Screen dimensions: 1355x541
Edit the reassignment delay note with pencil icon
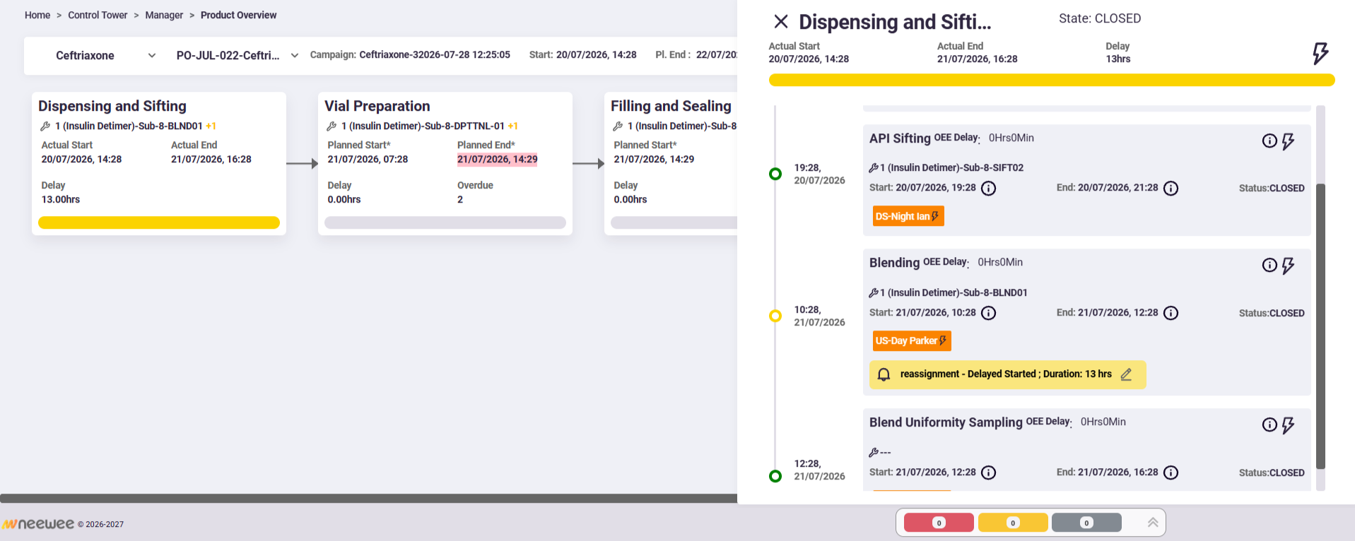[1126, 374]
